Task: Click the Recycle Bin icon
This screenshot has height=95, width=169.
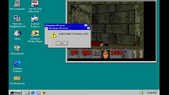Action: pyautogui.click(x=17, y=50)
